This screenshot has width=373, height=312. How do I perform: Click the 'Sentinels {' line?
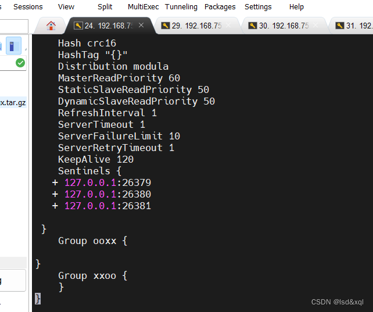(90, 171)
